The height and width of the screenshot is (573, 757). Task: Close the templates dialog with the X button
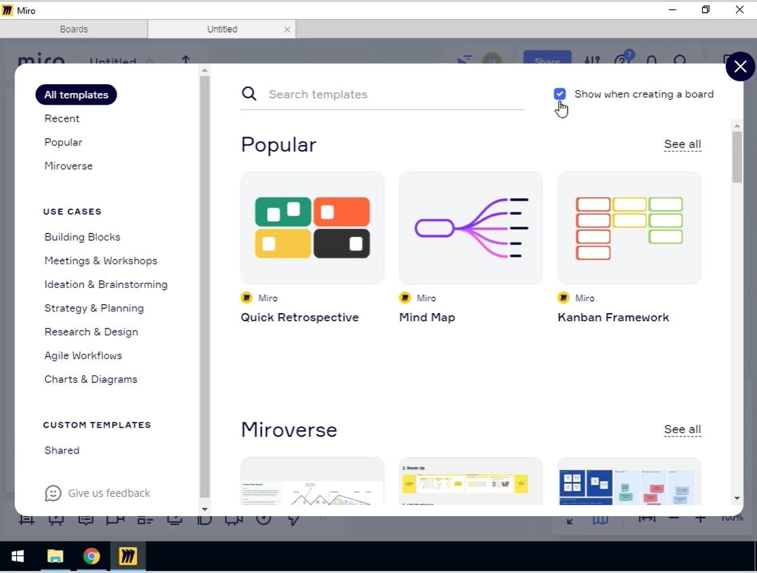(x=740, y=67)
